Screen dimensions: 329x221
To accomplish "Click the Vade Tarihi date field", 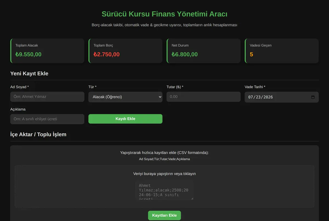I will [282, 97].
